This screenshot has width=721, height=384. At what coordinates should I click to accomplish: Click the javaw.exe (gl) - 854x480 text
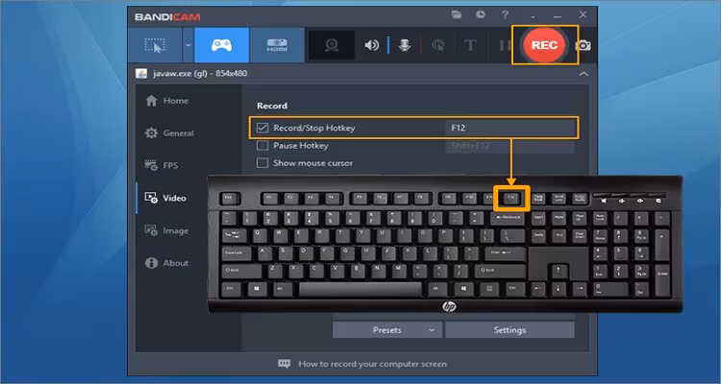199,73
